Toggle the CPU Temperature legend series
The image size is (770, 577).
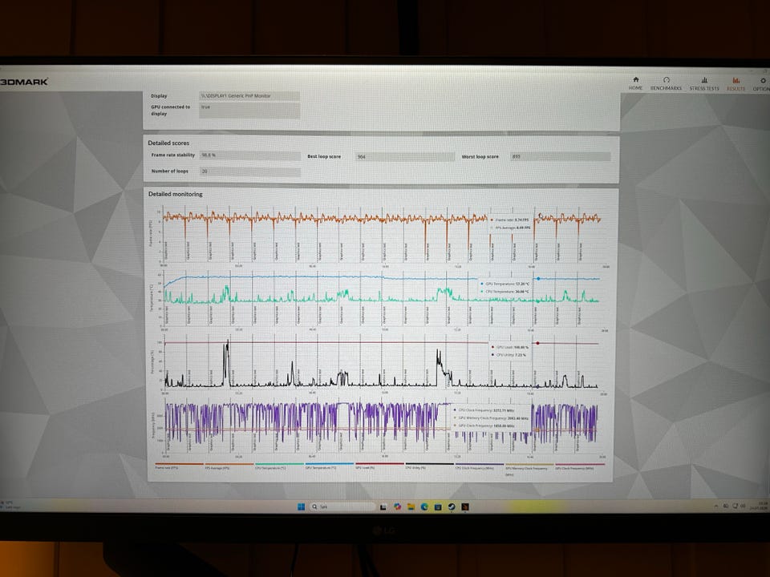click(279, 466)
